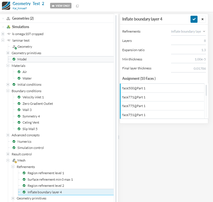Close the Inflate boundary layer 4 panel
The width and height of the screenshot is (213, 202).
tap(202, 19)
